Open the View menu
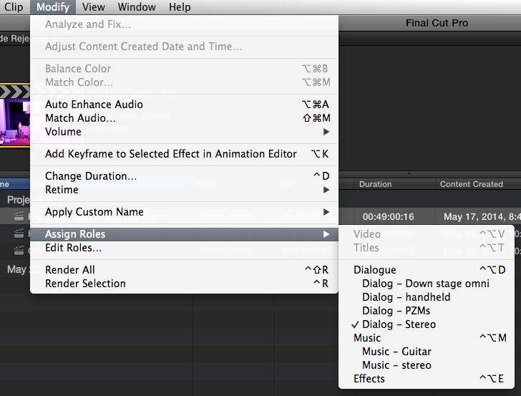The width and height of the screenshot is (521, 396). [x=93, y=7]
